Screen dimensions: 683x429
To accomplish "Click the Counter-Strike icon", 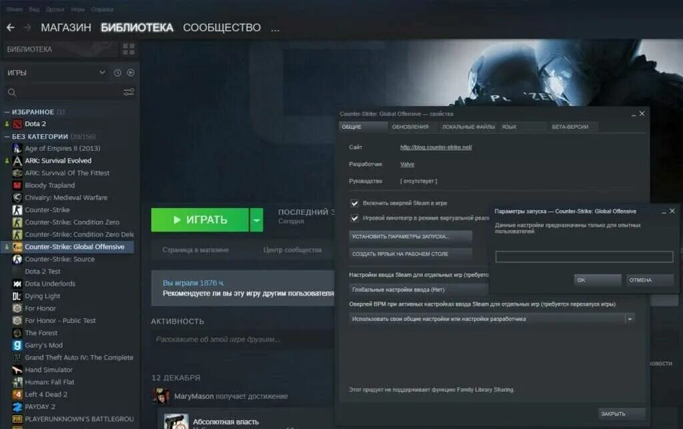I will click(x=17, y=210).
